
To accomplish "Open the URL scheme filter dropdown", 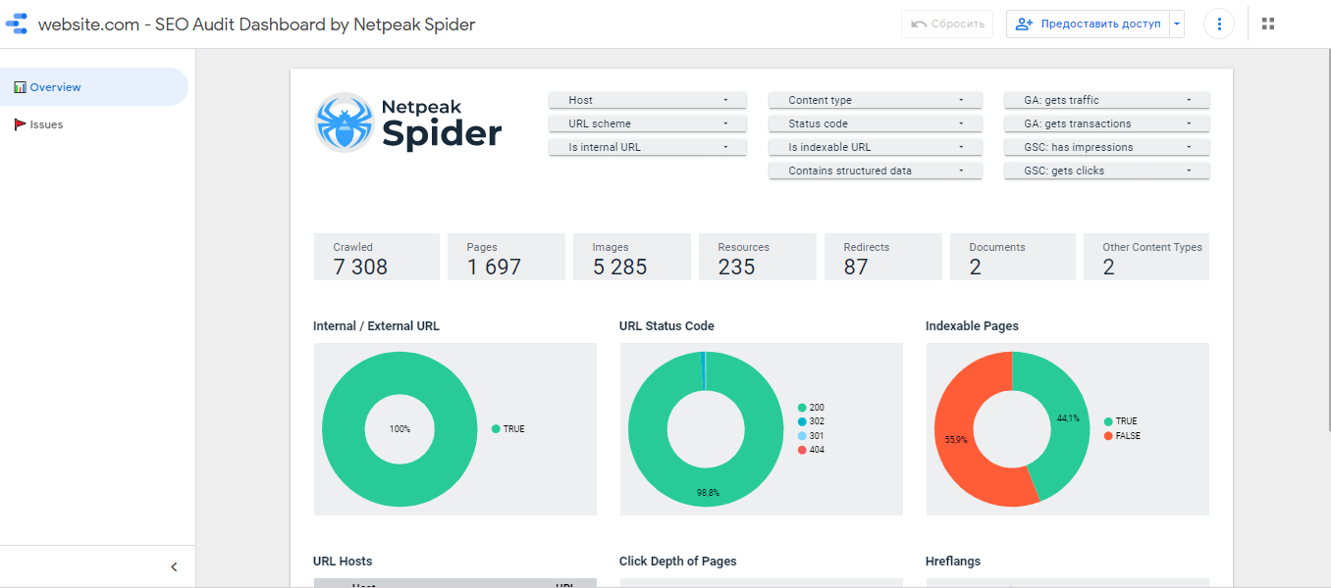I will coord(648,123).
